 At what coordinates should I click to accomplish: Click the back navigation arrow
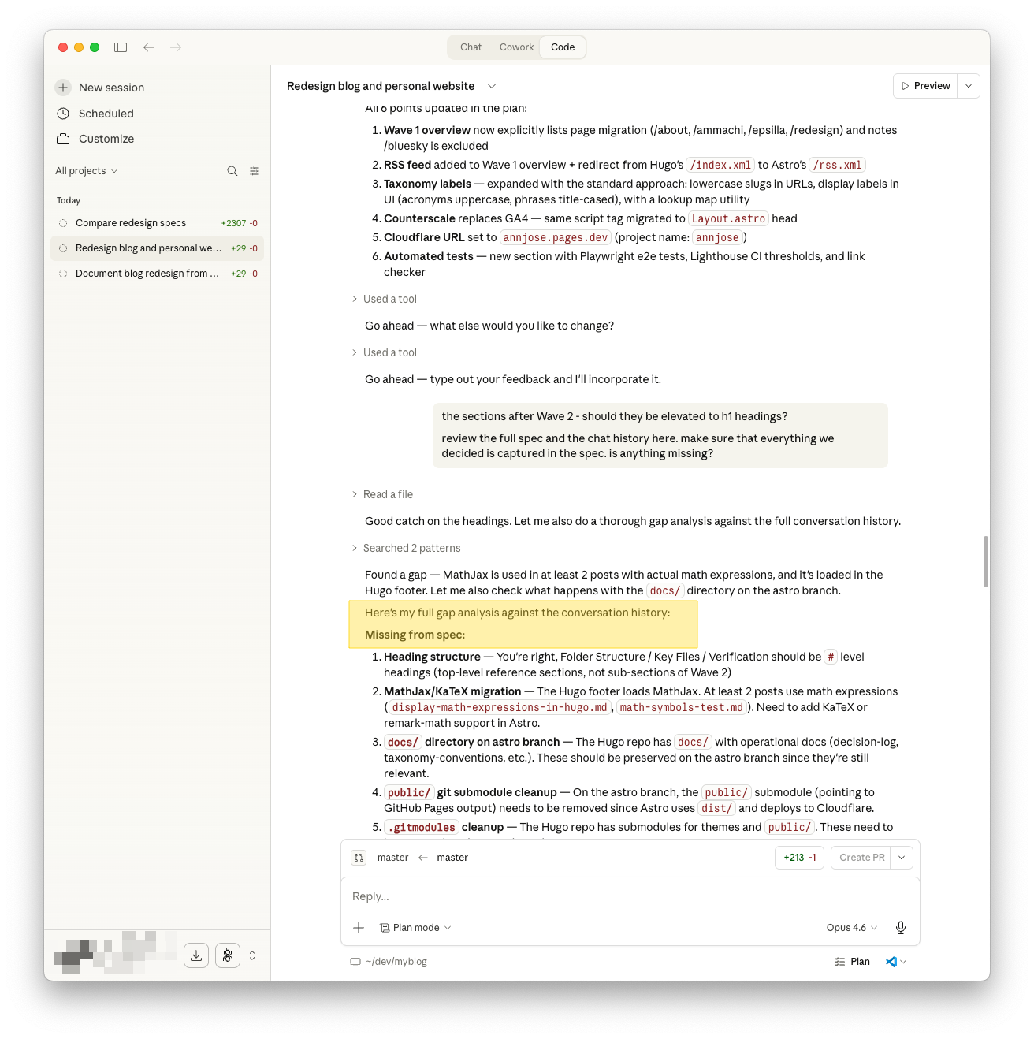pyautogui.click(x=149, y=47)
